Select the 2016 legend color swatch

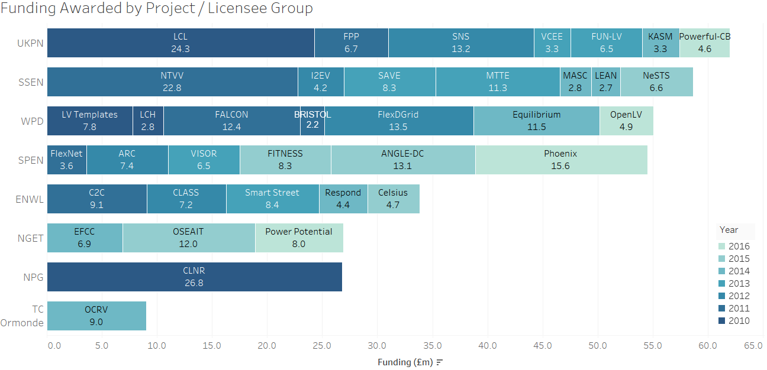(721, 246)
